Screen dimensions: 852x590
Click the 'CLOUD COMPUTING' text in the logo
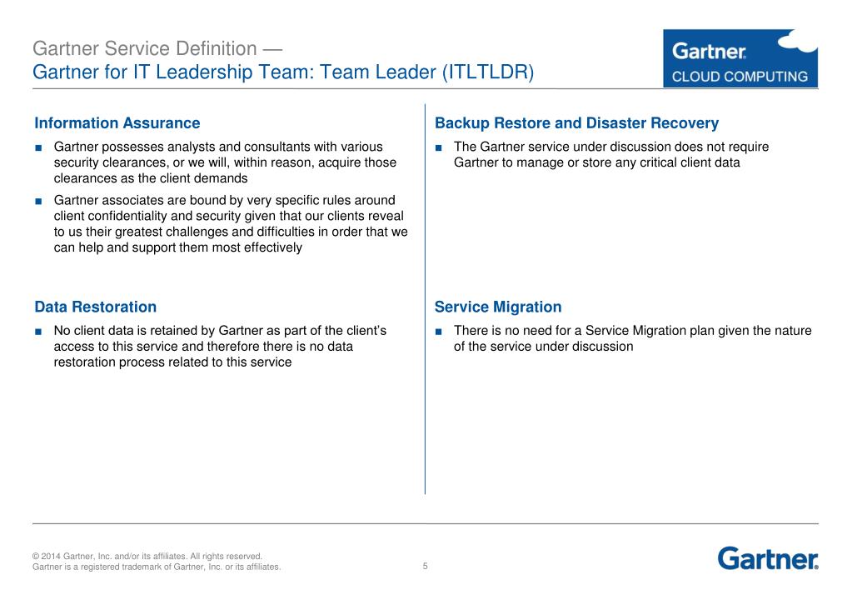pos(740,77)
